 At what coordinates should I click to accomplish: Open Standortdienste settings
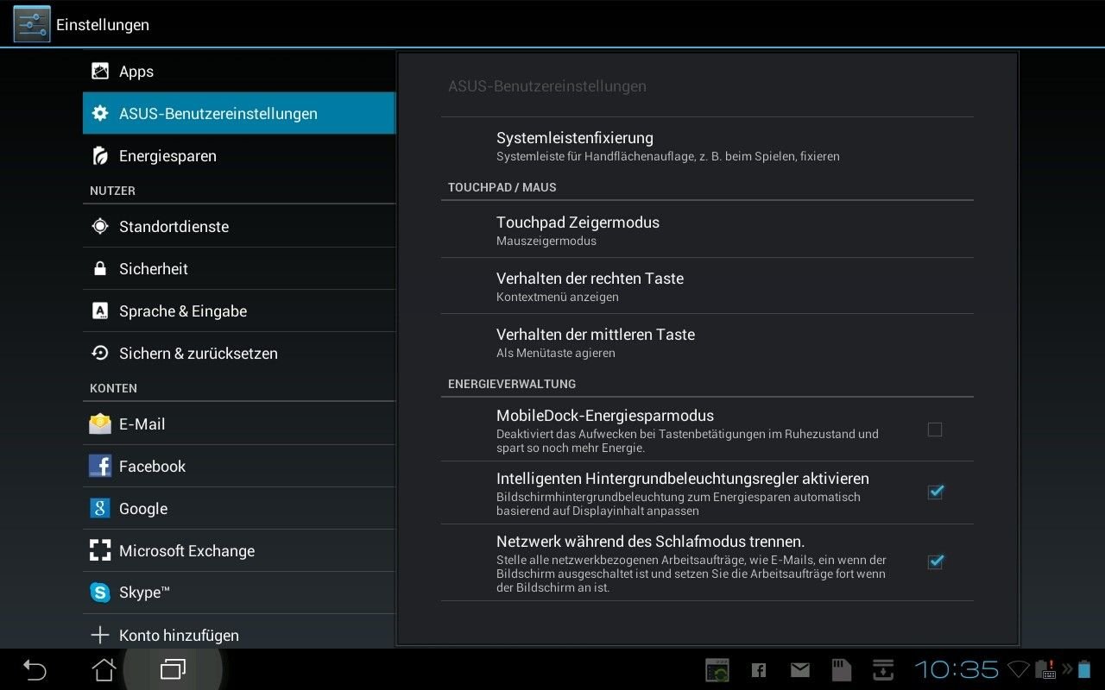click(x=239, y=226)
